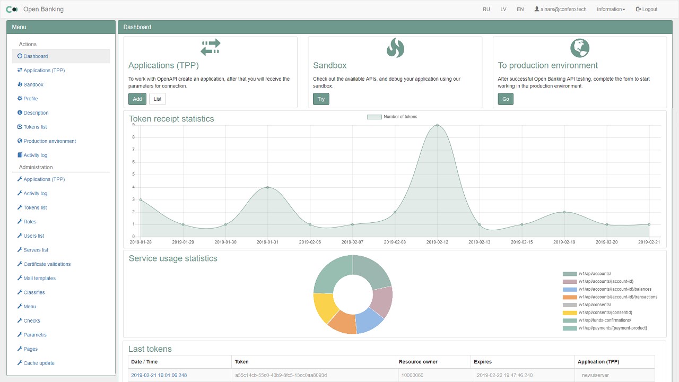
Task: Open Tokens list under Actions
Action: click(x=35, y=127)
